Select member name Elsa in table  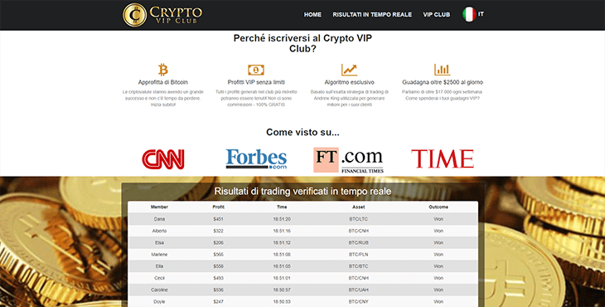[159, 243]
